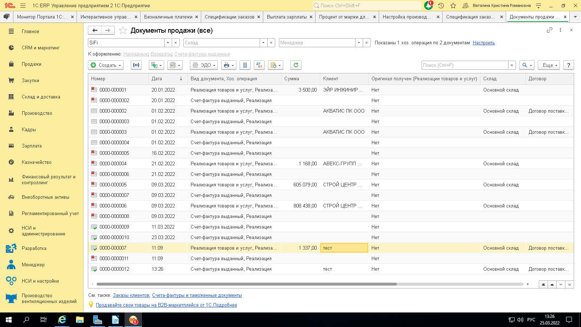Clear the SiFi organization filter
The height and width of the screenshot is (327, 581).
click(x=175, y=43)
